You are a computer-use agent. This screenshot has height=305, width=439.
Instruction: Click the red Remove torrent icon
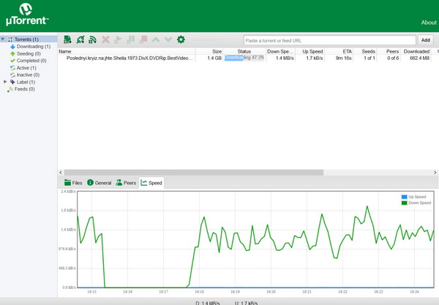point(105,39)
